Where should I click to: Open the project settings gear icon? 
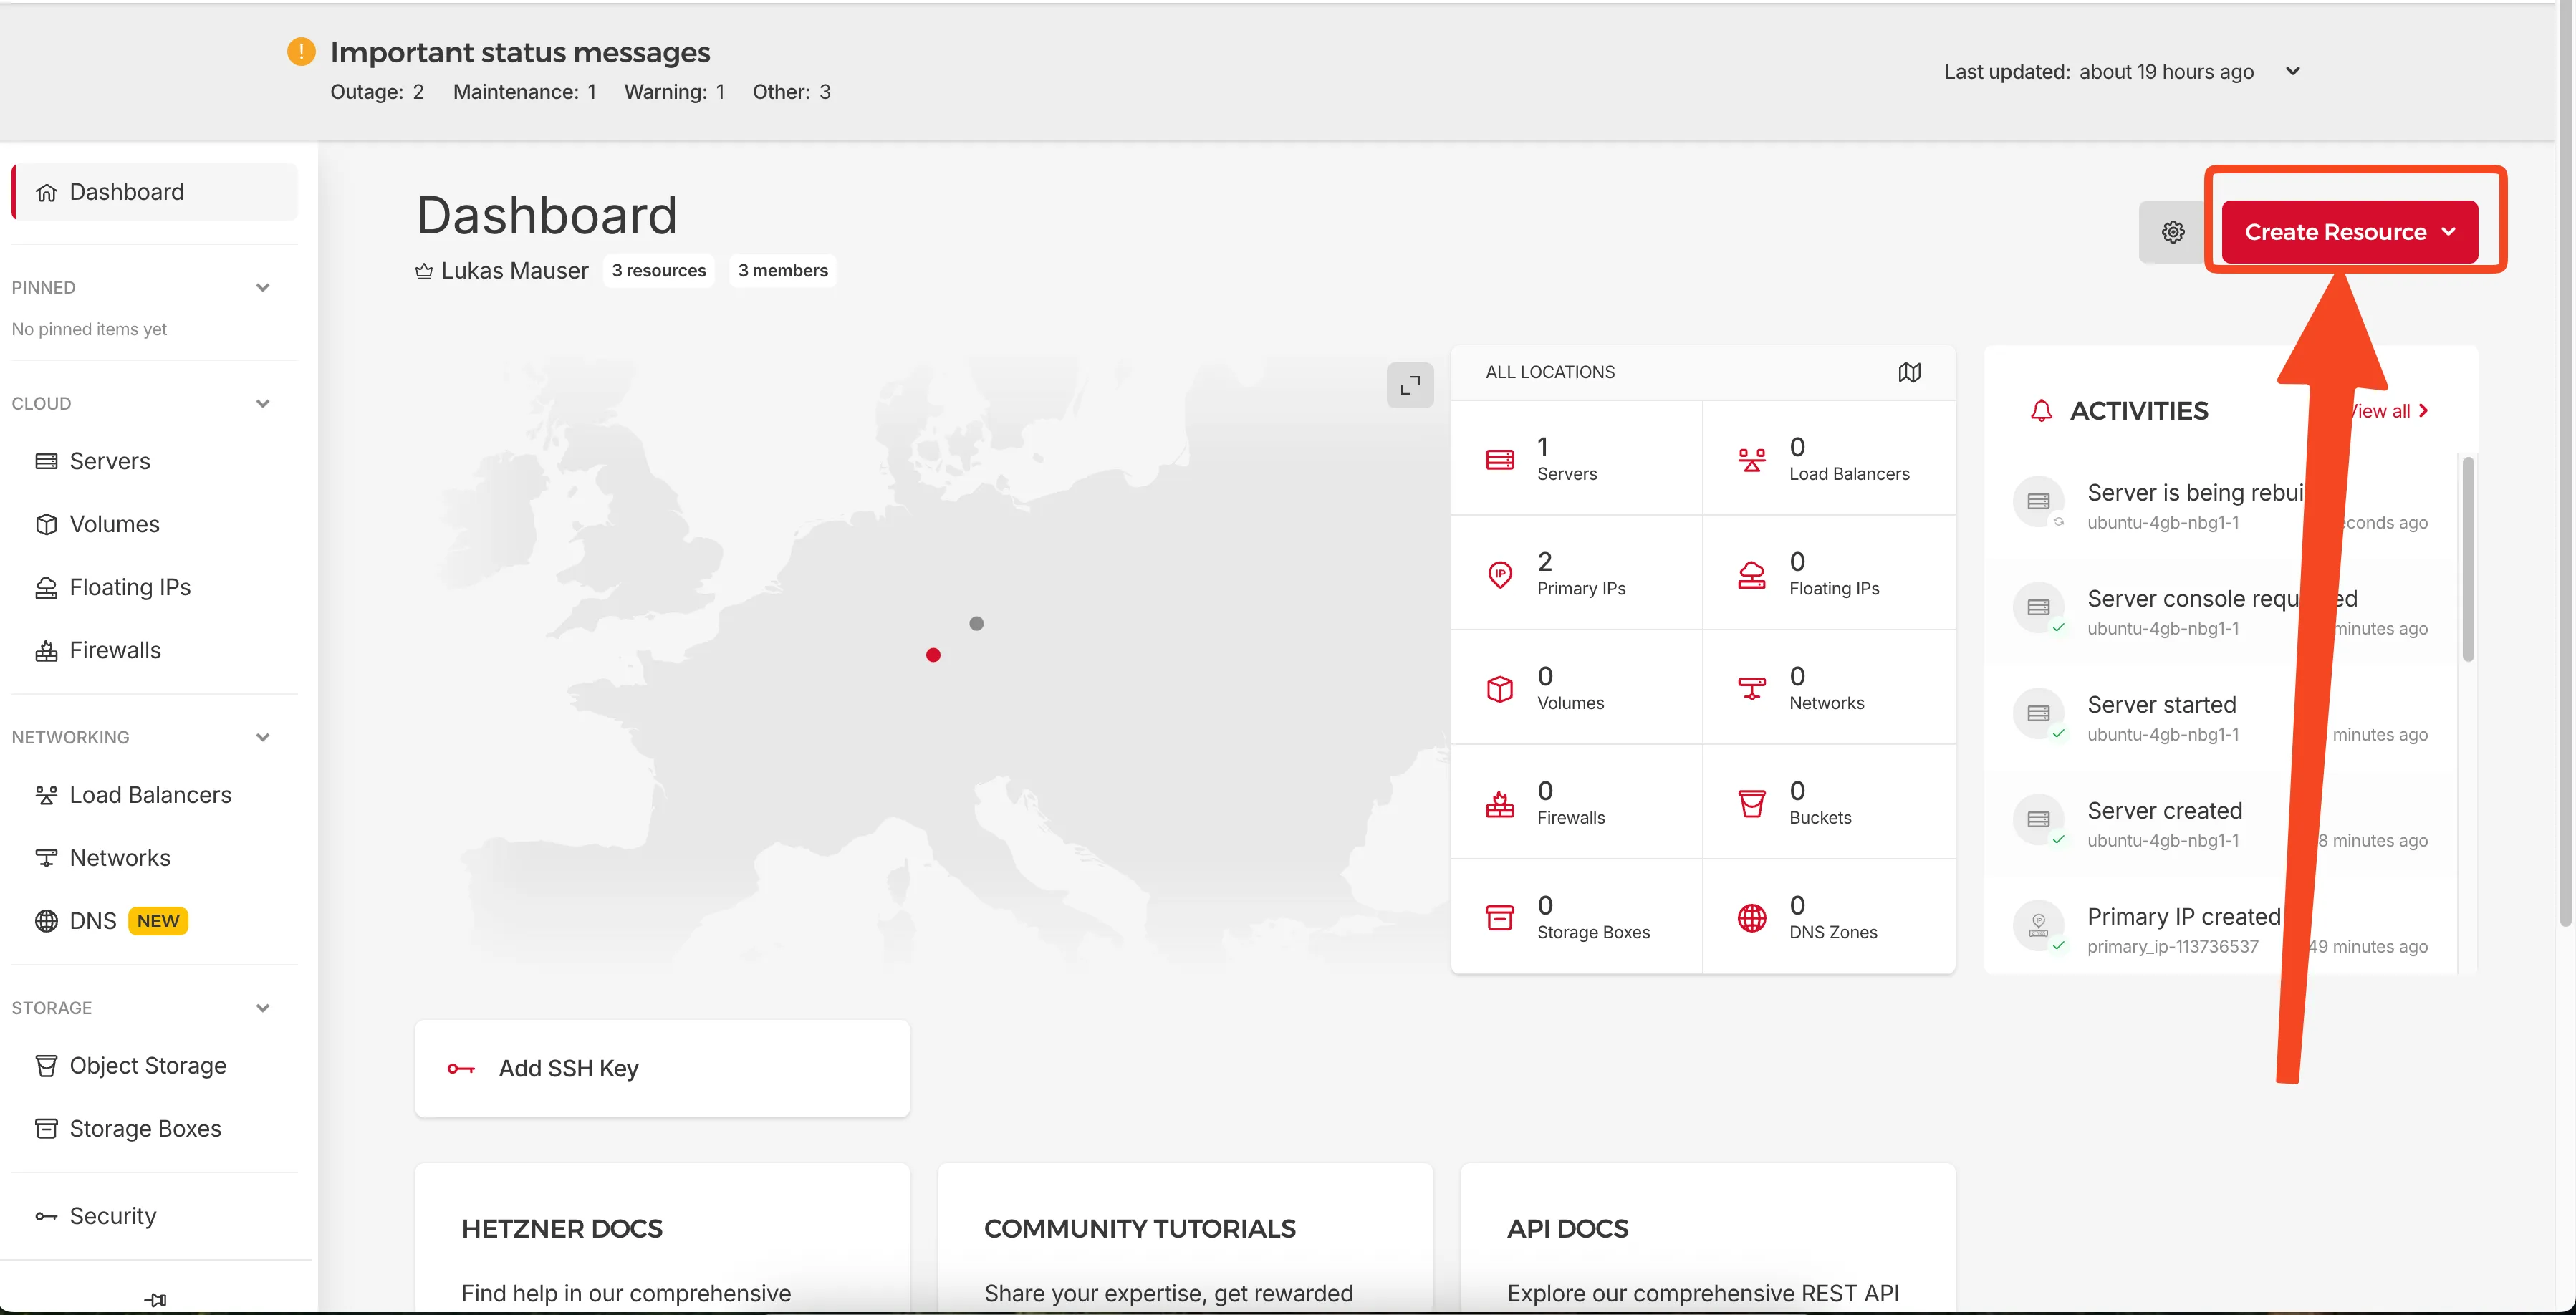click(x=2172, y=231)
